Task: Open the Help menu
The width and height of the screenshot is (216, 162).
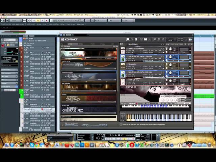Action: coord(86,15)
